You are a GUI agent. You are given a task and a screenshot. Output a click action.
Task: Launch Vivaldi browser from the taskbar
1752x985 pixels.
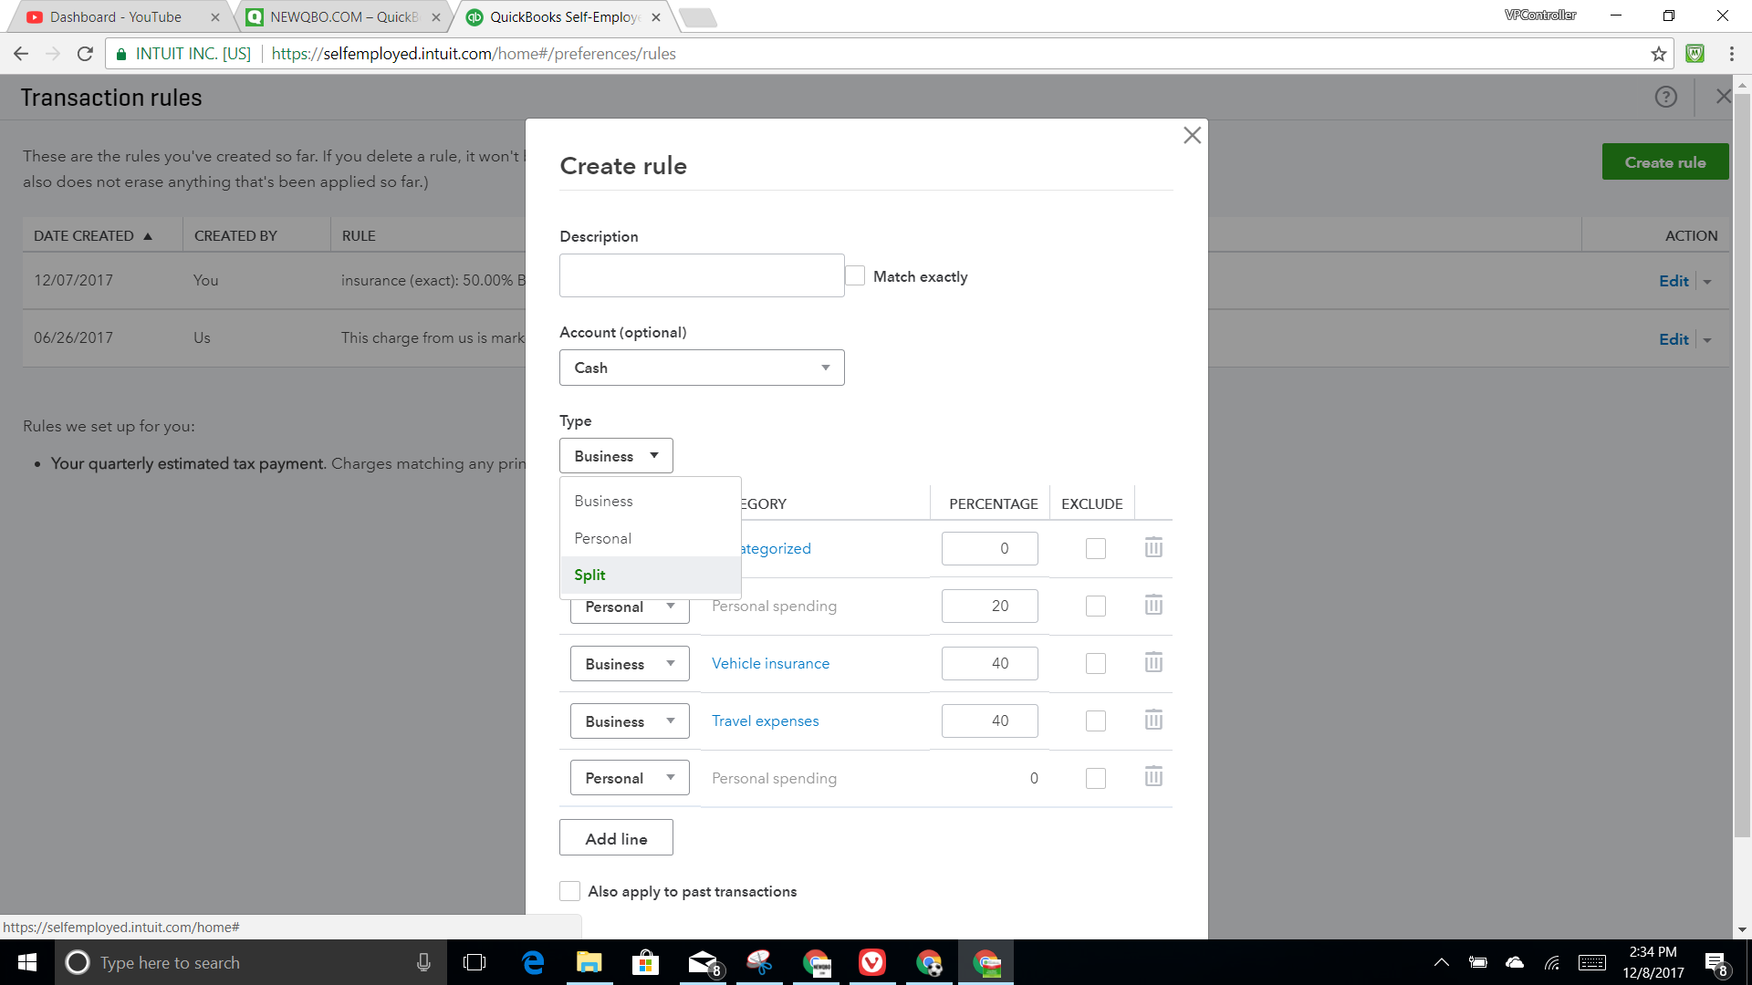pyautogui.click(x=872, y=962)
